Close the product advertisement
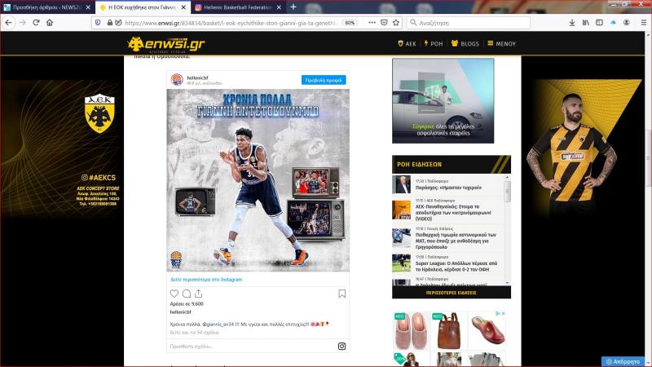This screenshot has width=652, height=367. pyautogui.click(x=503, y=313)
